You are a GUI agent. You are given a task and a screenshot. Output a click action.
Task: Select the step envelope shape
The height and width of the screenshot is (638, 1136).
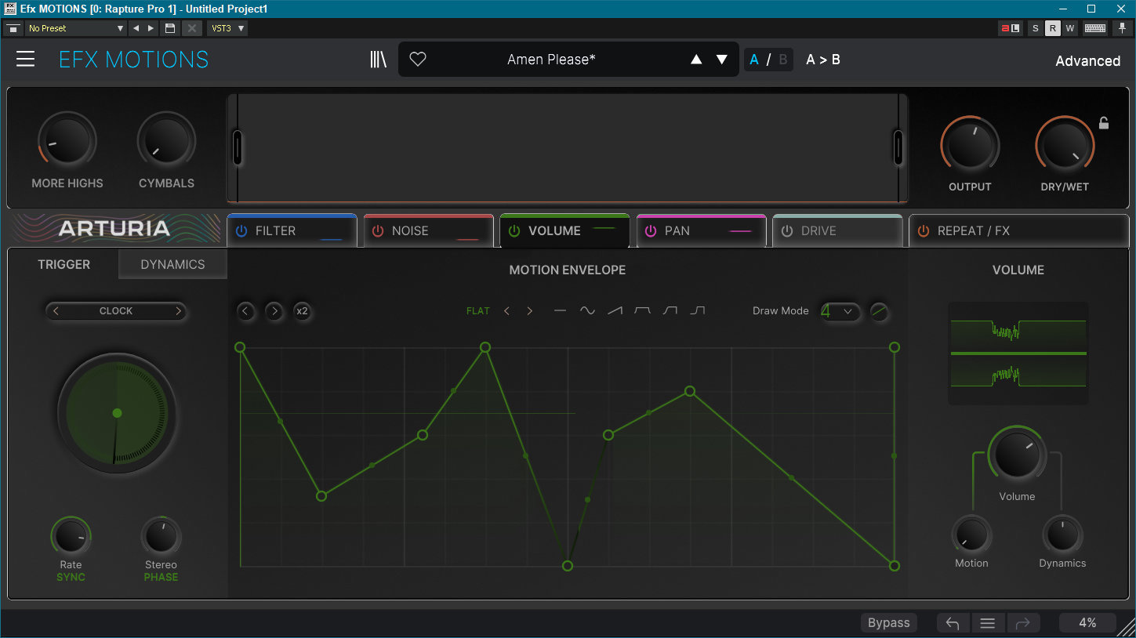(x=697, y=311)
